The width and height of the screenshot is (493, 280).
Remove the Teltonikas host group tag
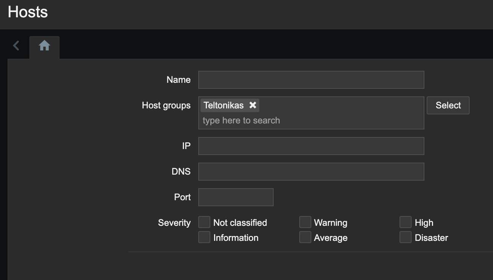click(253, 105)
